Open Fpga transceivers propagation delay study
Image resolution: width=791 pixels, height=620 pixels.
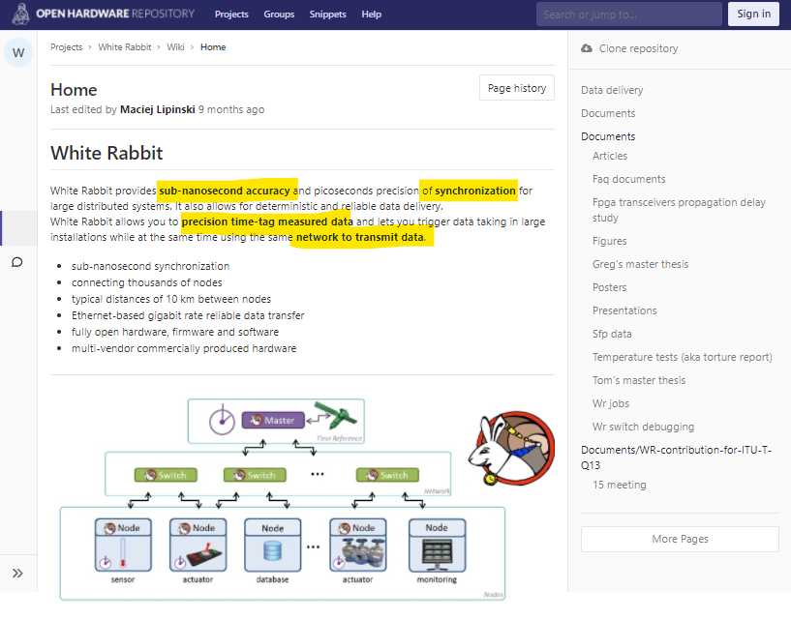click(679, 210)
